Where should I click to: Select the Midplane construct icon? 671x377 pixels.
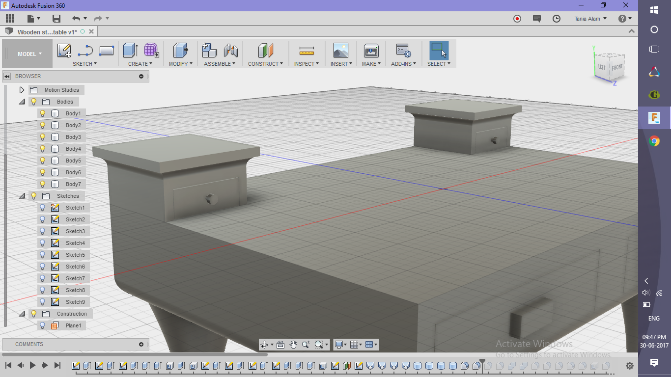coord(266,51)
